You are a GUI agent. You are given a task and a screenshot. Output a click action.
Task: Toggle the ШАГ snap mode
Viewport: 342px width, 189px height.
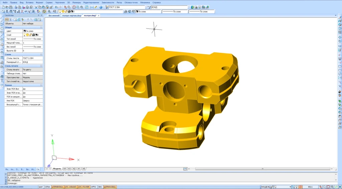tap(41, 187)
